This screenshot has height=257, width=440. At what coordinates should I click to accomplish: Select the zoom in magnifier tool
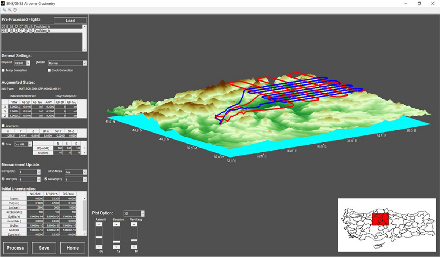tap(4, 10)
